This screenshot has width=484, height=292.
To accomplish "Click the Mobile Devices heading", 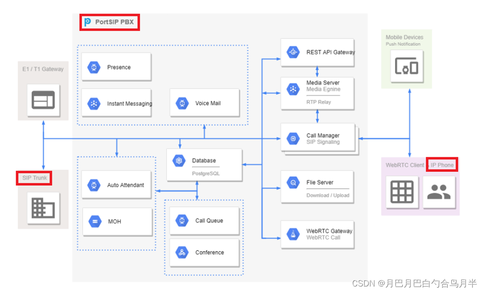I will 404,37.
